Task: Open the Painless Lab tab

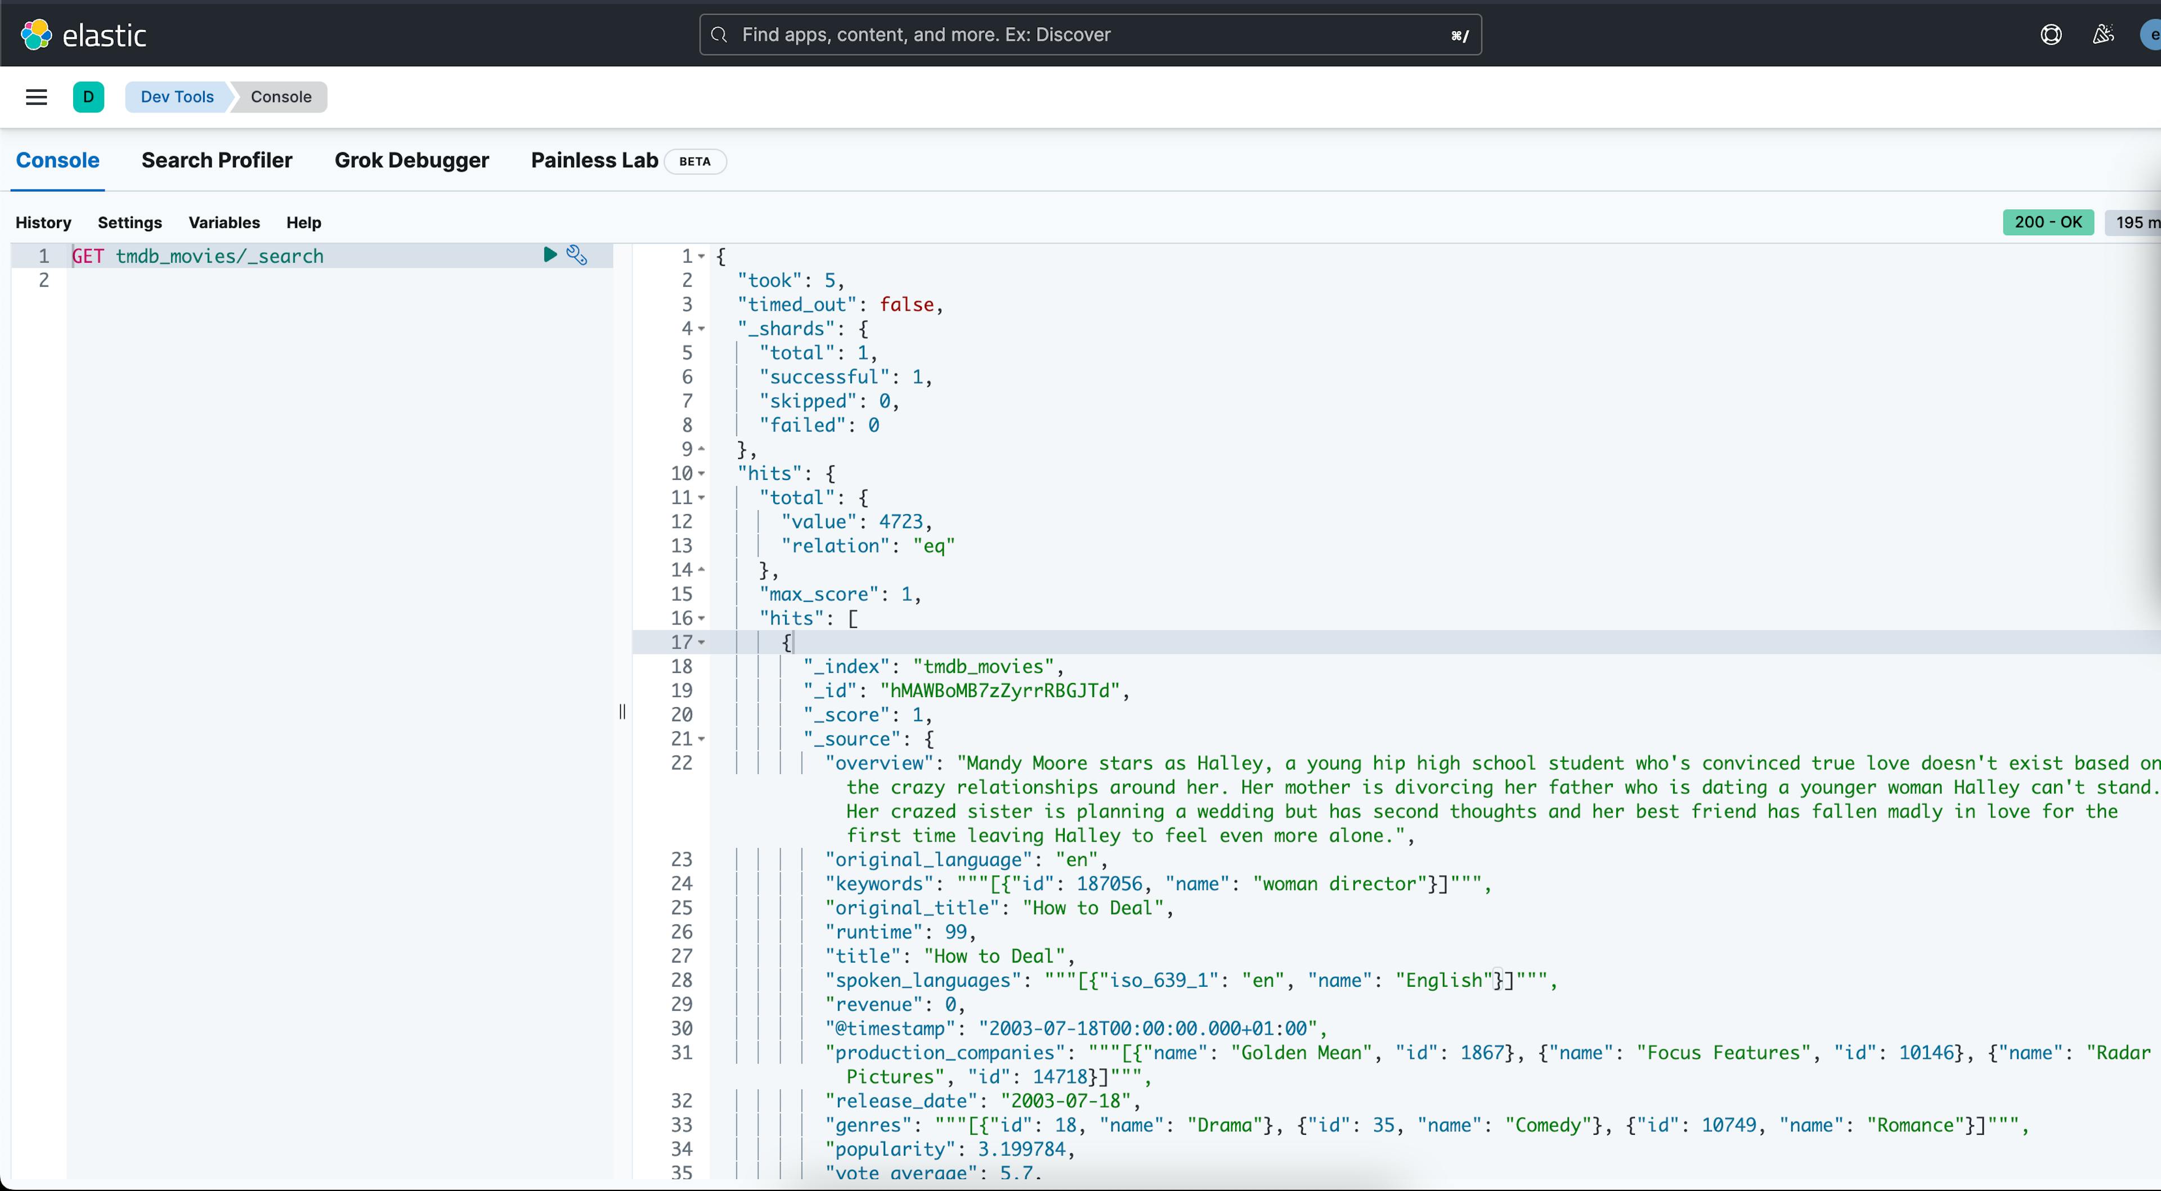Action: tap(594, 160)
